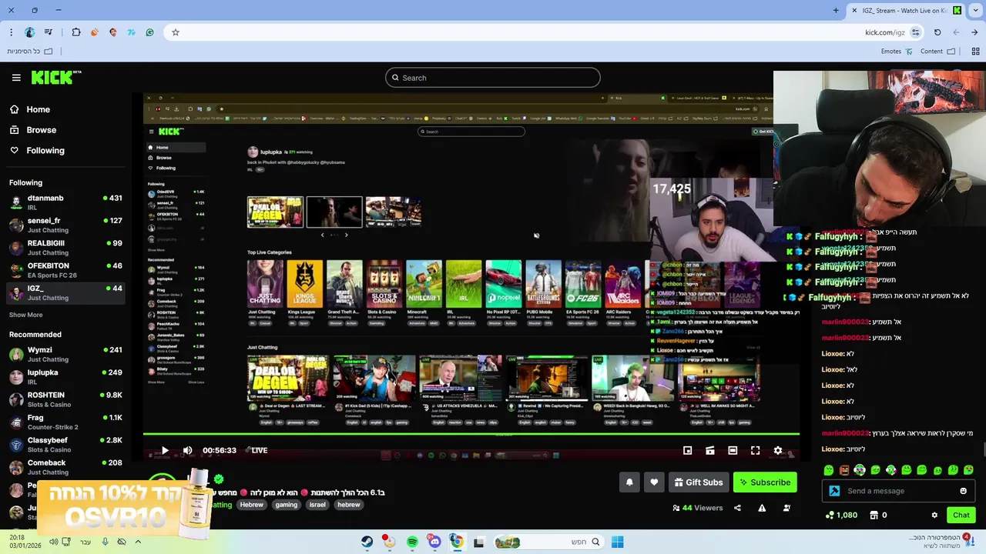The image size is (986, 554).
Task: Open dtanmanb channel in Following
Action: click(65, 202)
